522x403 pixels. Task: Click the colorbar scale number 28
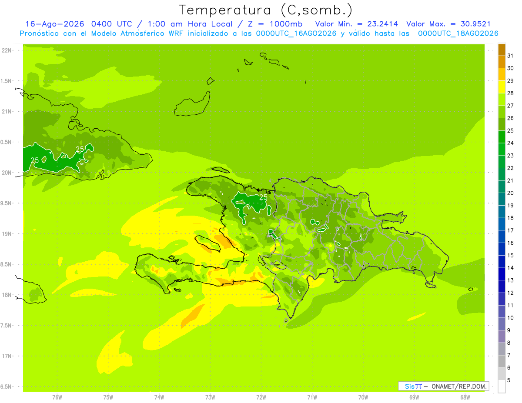pos(511,93)
